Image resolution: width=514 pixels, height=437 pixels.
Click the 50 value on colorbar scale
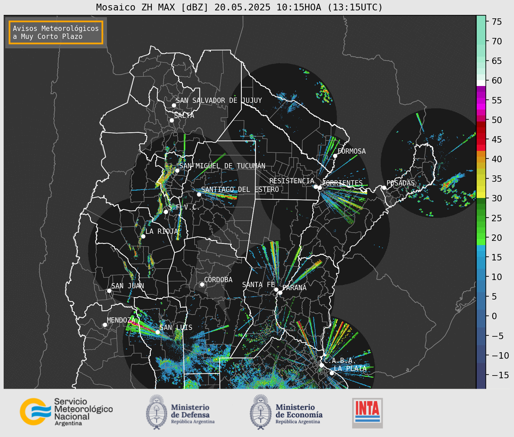click(497, 120)
